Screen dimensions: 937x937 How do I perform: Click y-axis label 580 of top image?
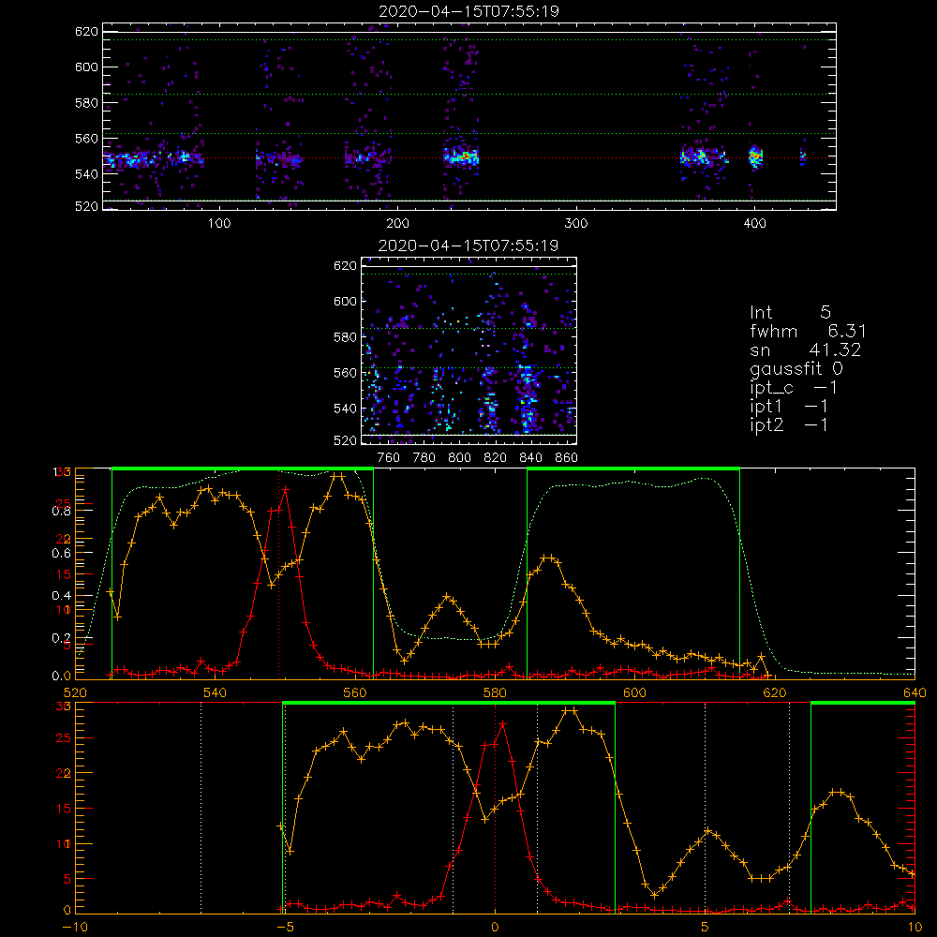pos(86,103)
